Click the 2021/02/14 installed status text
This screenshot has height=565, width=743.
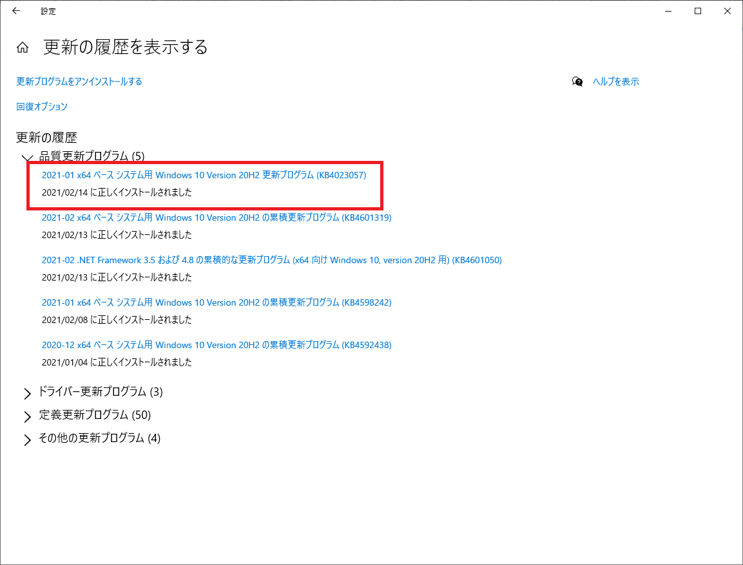(x=117, y=192)
